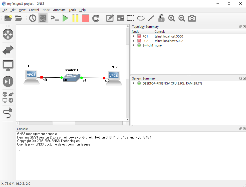Select the Draw rectangle tool
The image size is (246, 187).
(131, 18)
